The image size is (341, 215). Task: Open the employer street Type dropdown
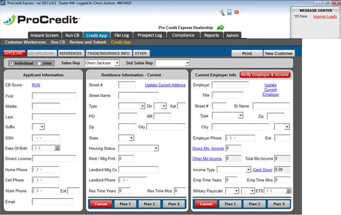pyautogui.click(x=241, y=116)
